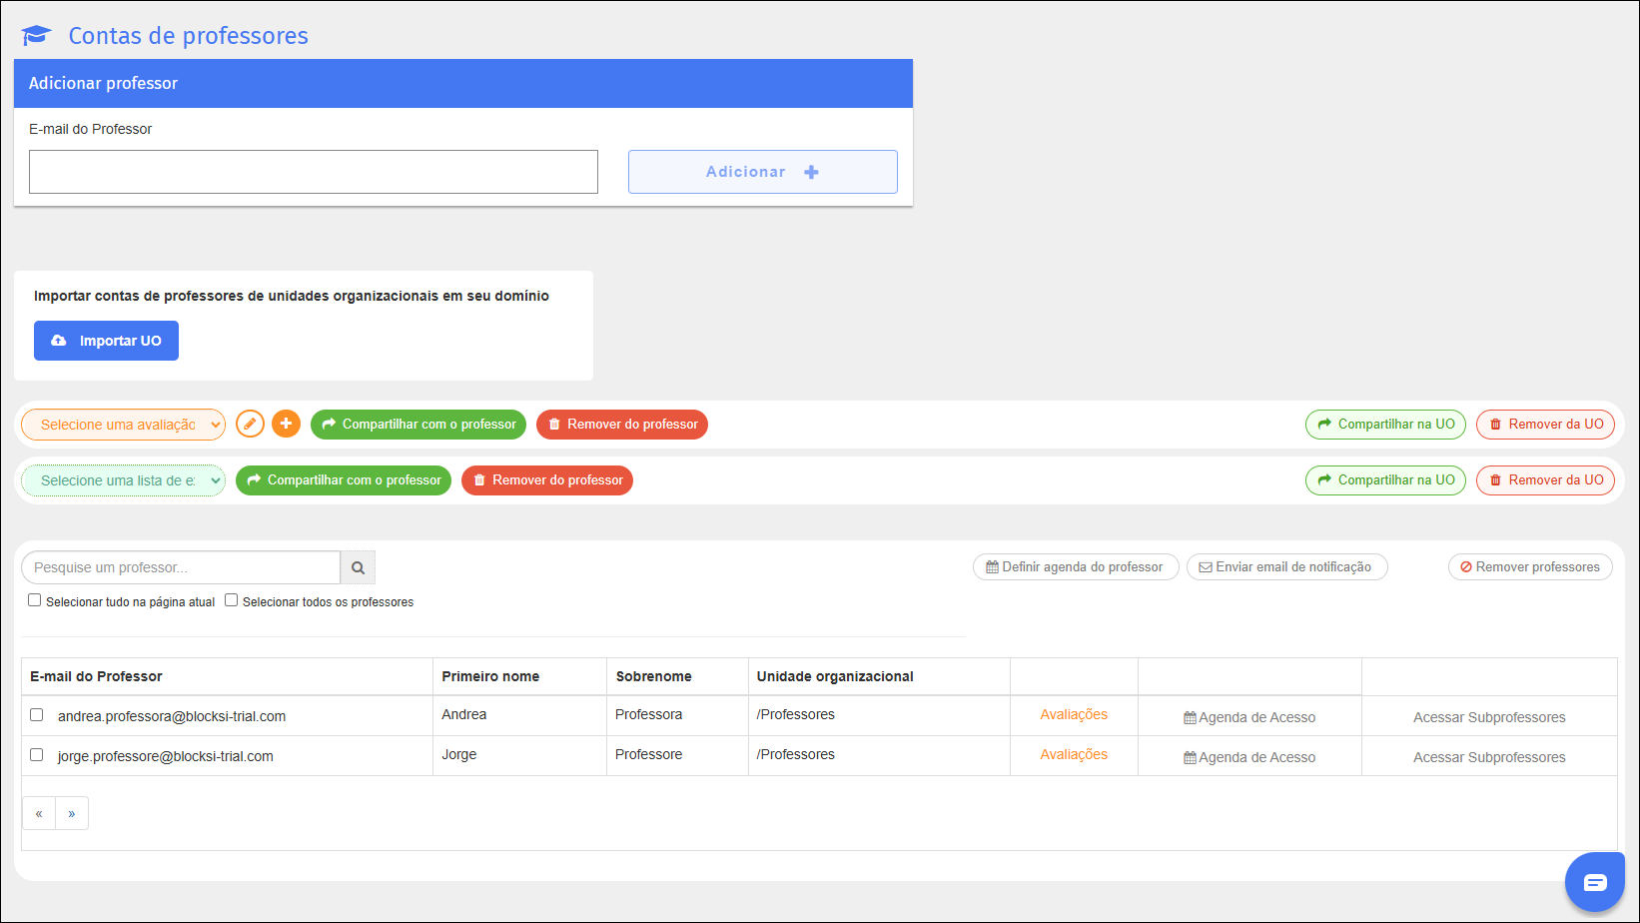Screen dimensions: 1640x923
Task: Click the search magnifier icon button
Action: coord(358,567)
